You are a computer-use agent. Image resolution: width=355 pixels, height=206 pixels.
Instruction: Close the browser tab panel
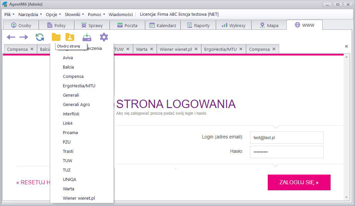coord(346,46)
